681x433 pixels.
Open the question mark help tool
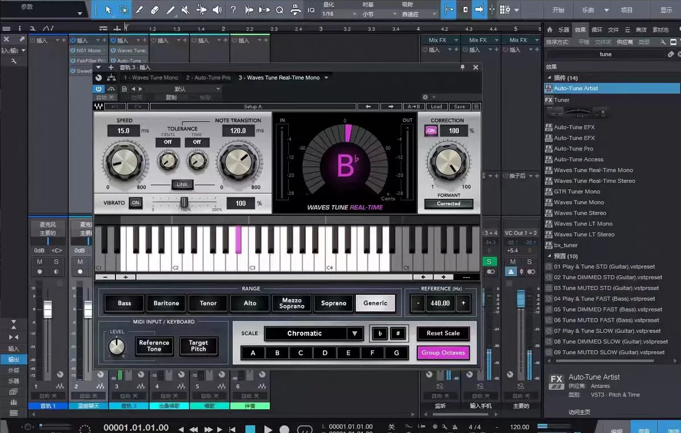coord(233,10)
